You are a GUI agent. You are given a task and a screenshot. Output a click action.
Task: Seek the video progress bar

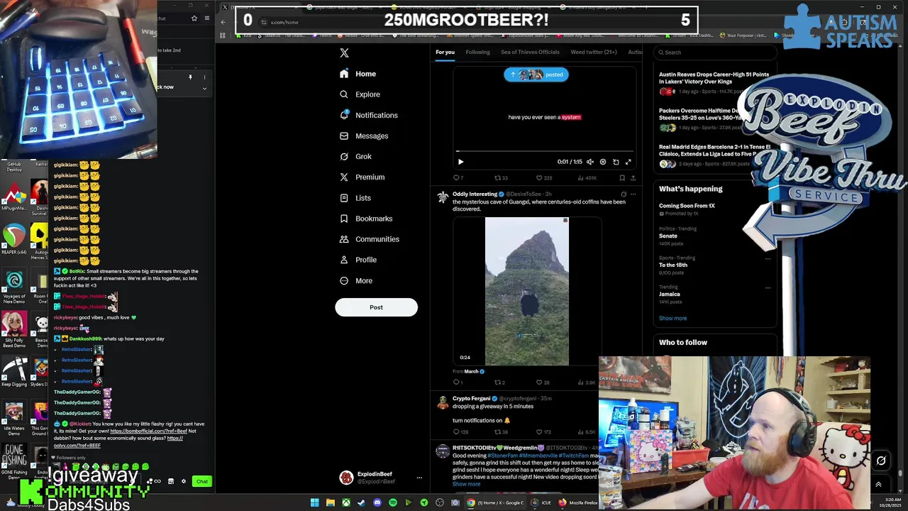[x=544, y=151]
